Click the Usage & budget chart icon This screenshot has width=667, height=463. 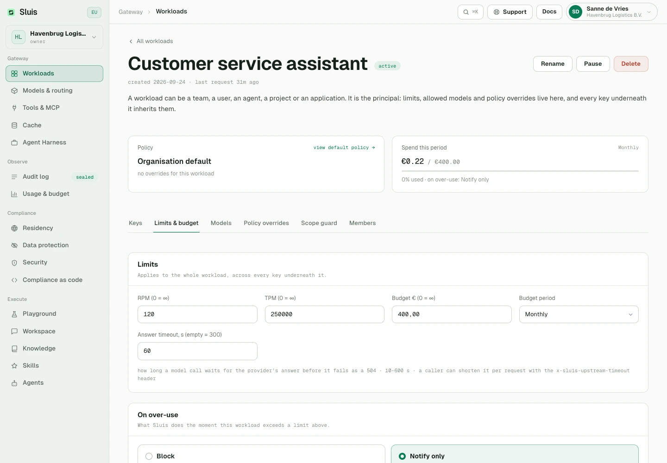tap(14, 194)
